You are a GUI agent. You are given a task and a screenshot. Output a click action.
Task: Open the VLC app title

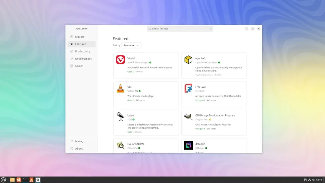point(129,87)
